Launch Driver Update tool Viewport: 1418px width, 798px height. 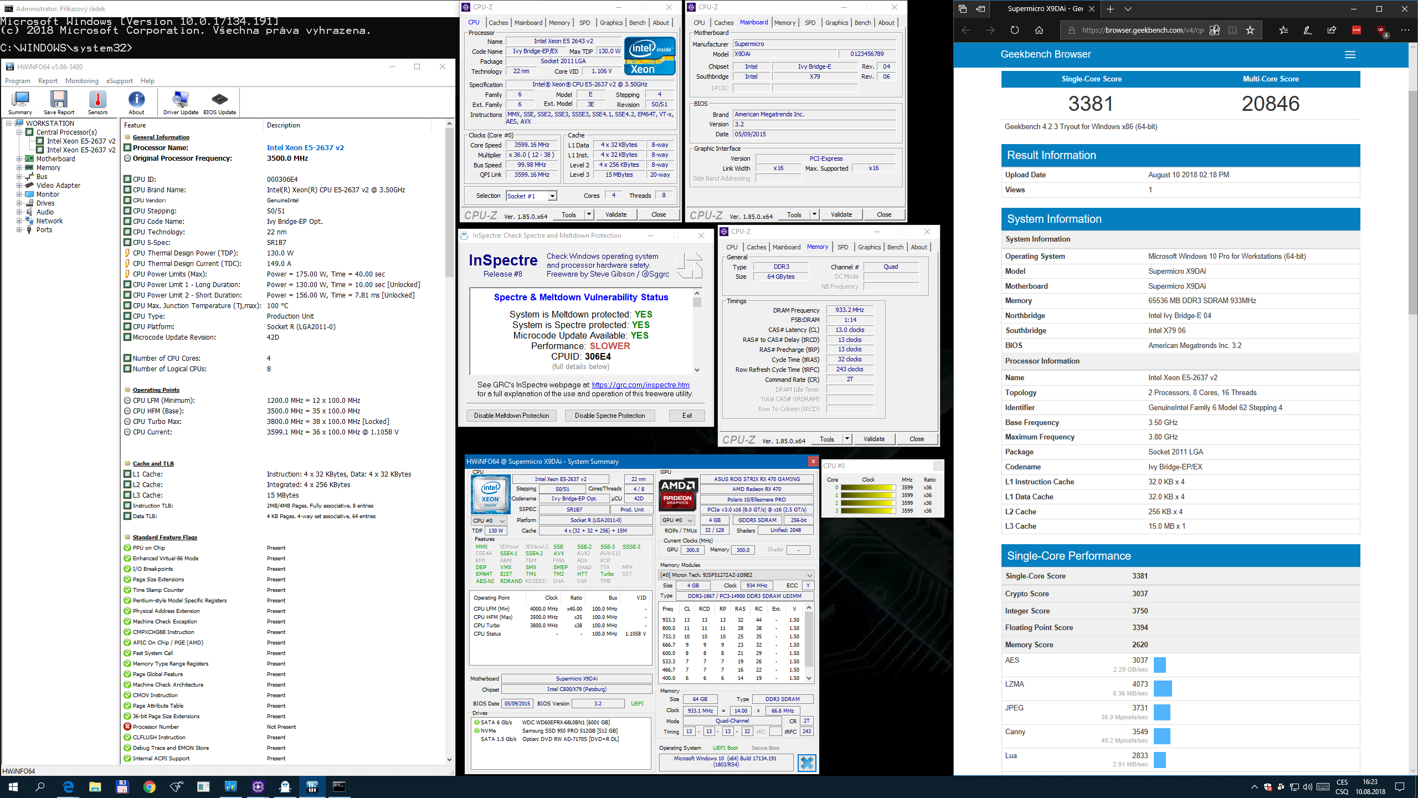point(181,103)
